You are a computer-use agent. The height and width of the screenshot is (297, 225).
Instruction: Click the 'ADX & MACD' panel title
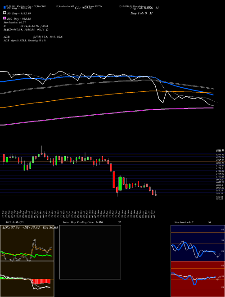click(14, 222)
